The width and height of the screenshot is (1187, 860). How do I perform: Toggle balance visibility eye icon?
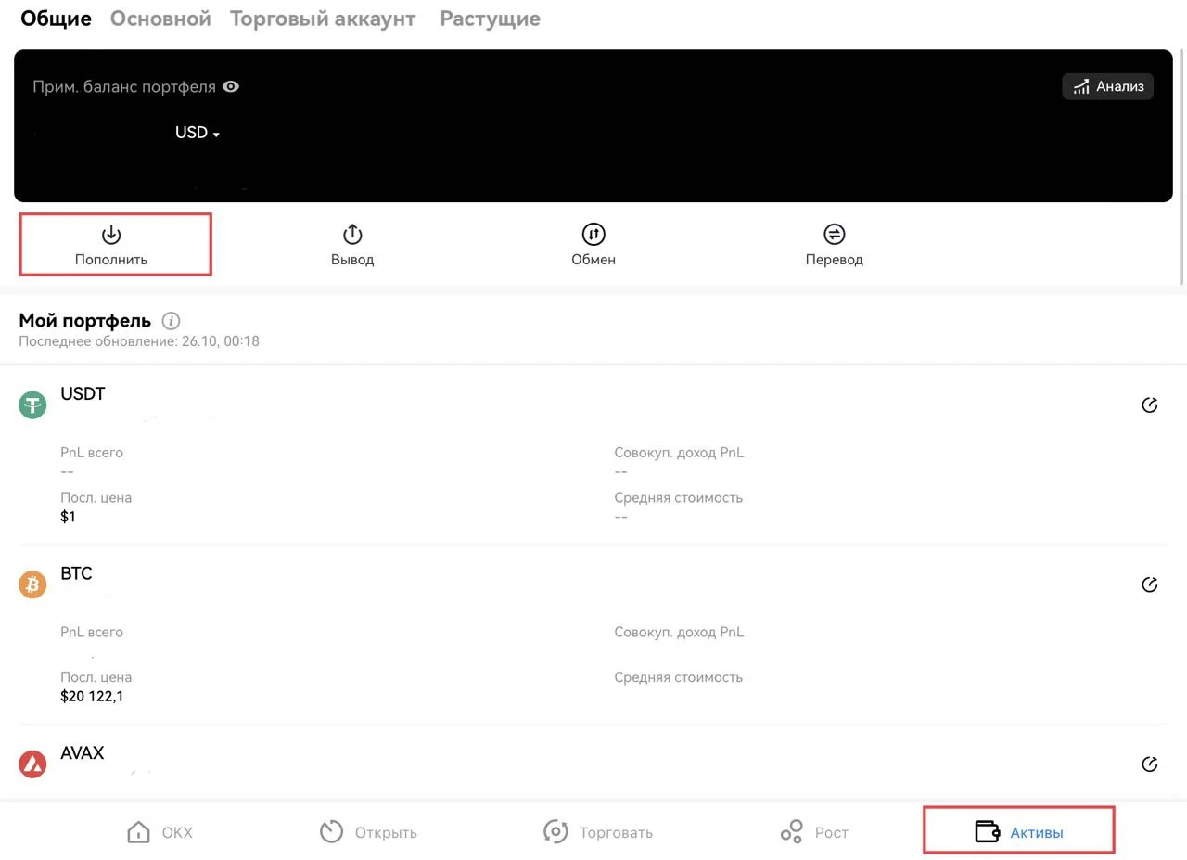[x=231, y=87]
